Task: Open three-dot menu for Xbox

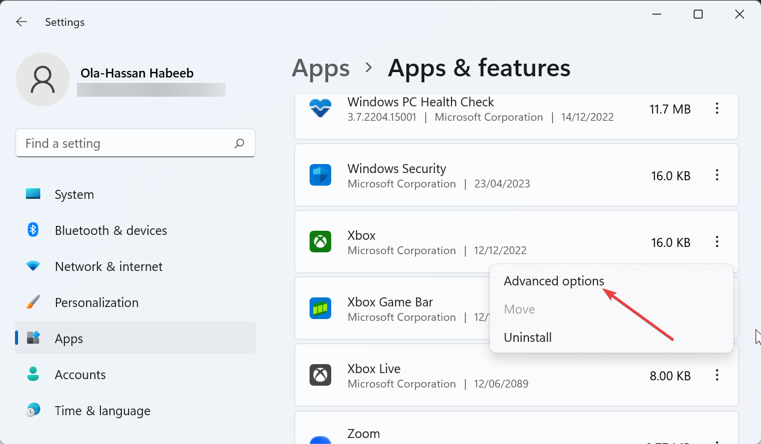Action: 717,242
